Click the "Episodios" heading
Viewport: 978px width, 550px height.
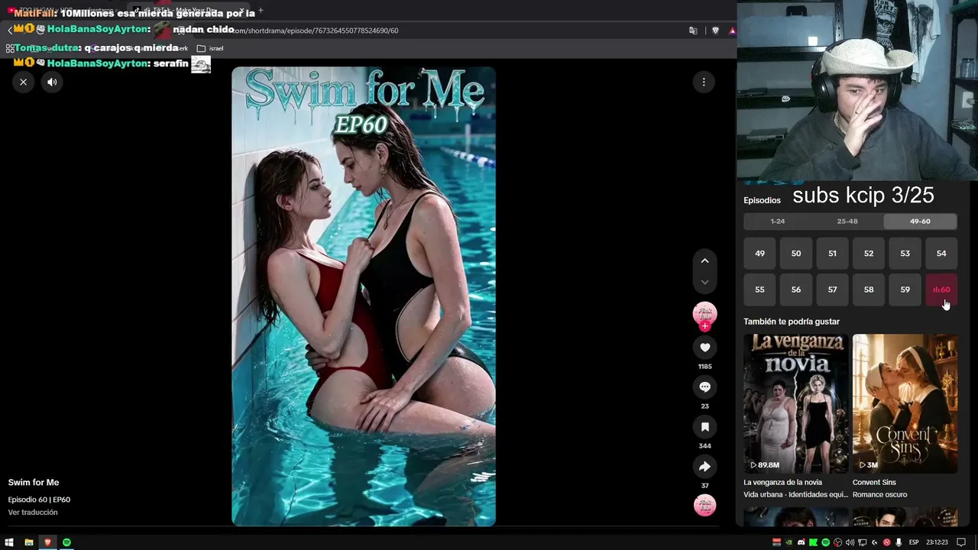(x=763, y=200)
